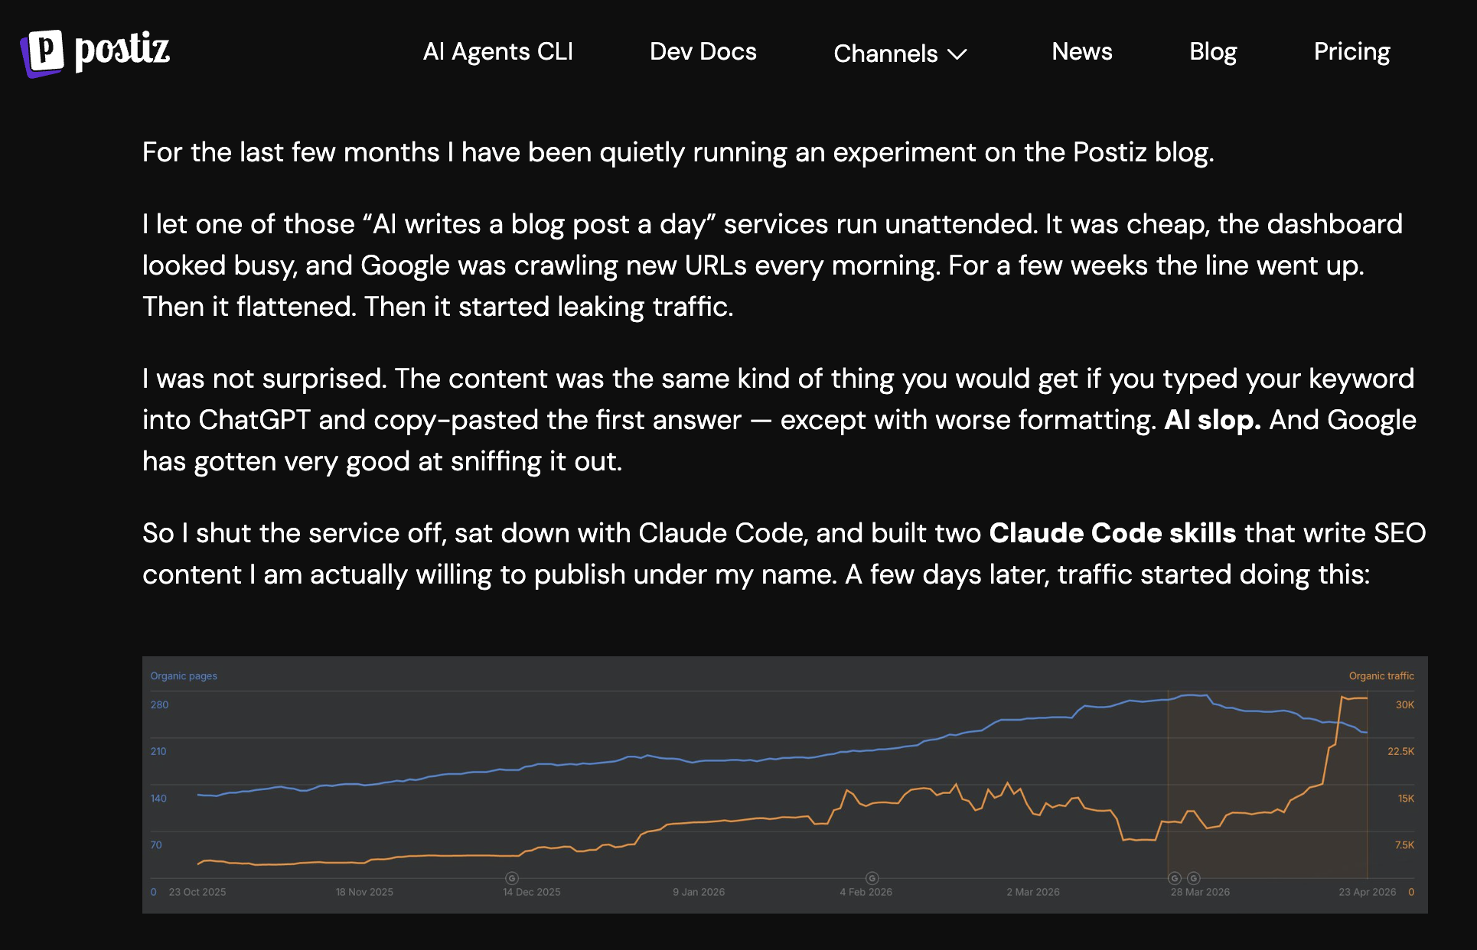Click the Google update marker near 14 Dec 2025
Viewport: 1477px width, 950px height.
click(x=512, y=878)
